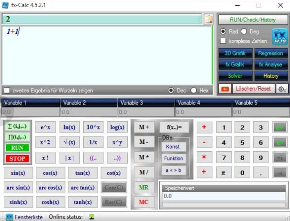
Task: Click the red divide operator key
Action: click(204, 172)
